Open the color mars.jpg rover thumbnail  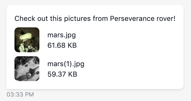(27, 40)
